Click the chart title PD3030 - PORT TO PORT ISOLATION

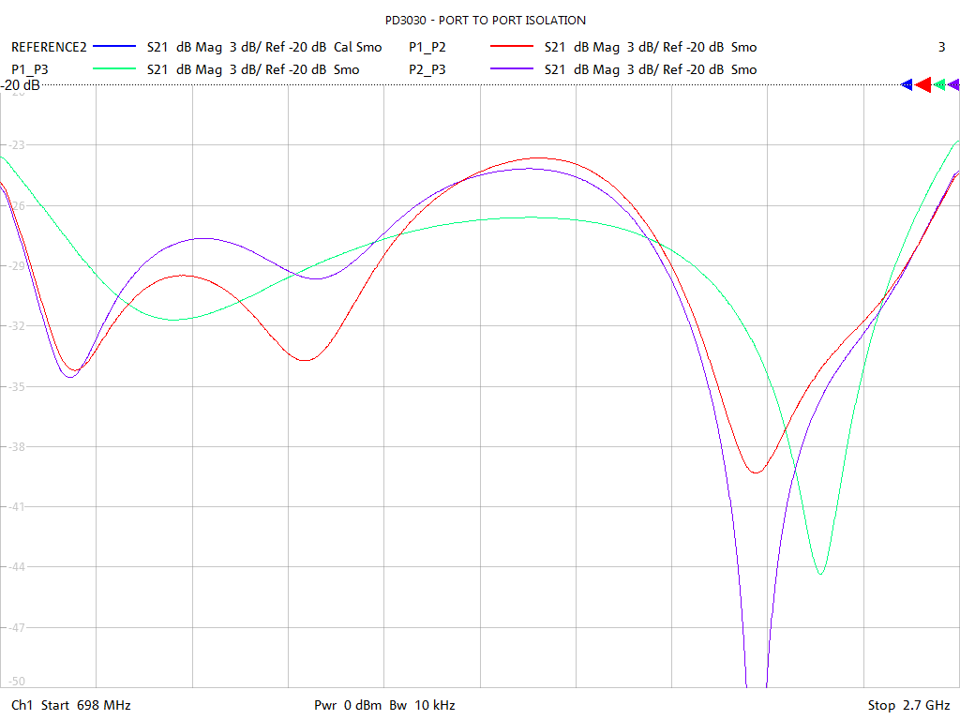pos(486,21)
